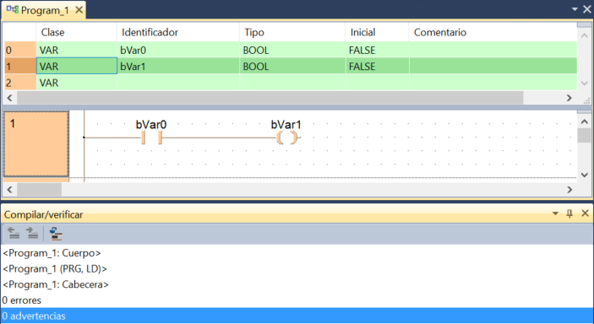The image size is (594, 324).
Task: Open the document tab list dropdown
Action: point(575,9)
